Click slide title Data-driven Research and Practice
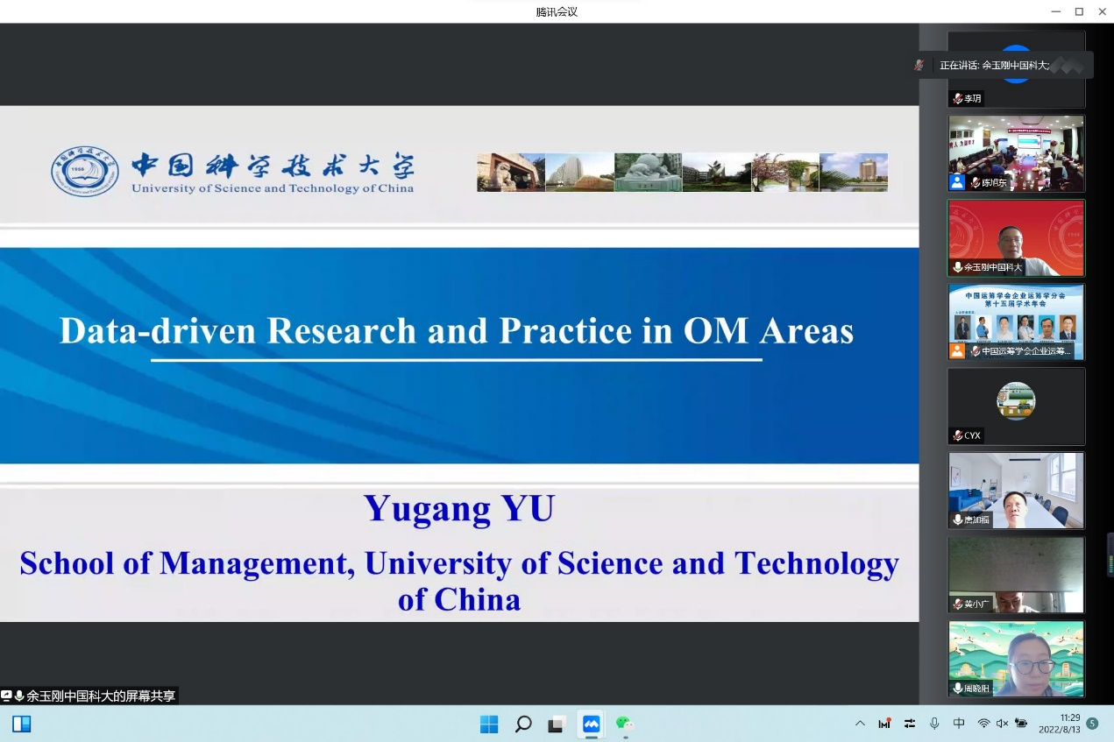Viewport: 1114px width, 742px height. pos(457,331)
